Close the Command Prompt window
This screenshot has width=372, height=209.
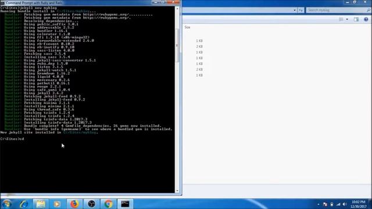(173, 2)
